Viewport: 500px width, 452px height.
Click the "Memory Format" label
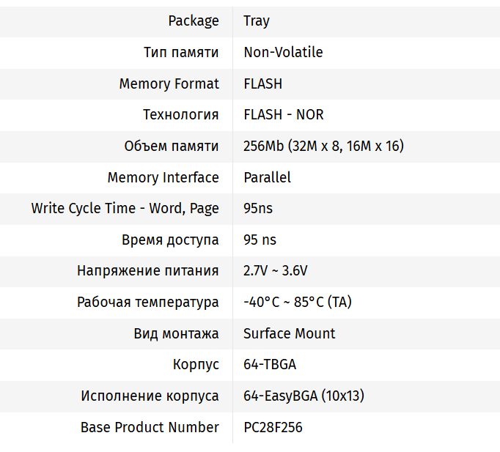[169, 84]
